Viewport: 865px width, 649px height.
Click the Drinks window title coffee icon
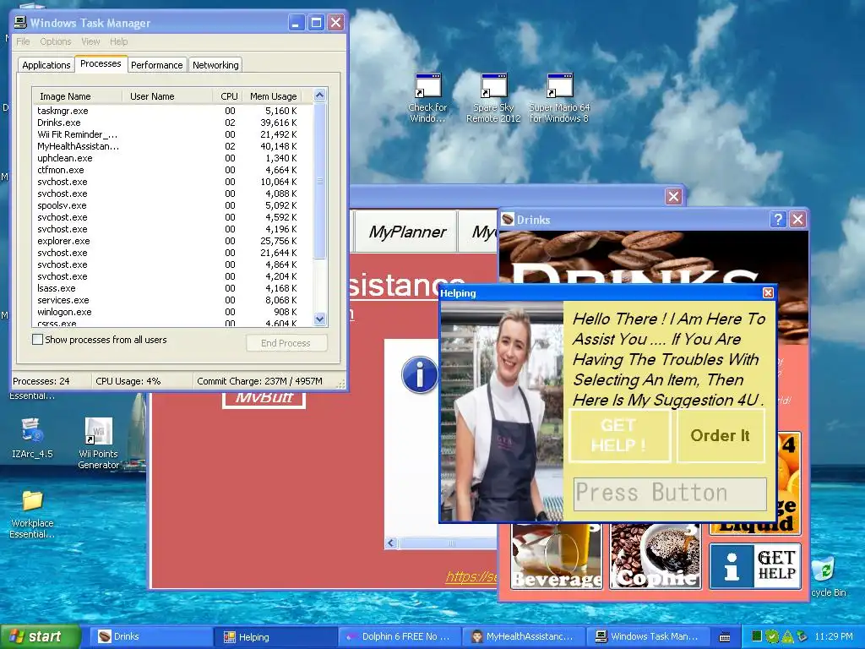pos(508,220)
